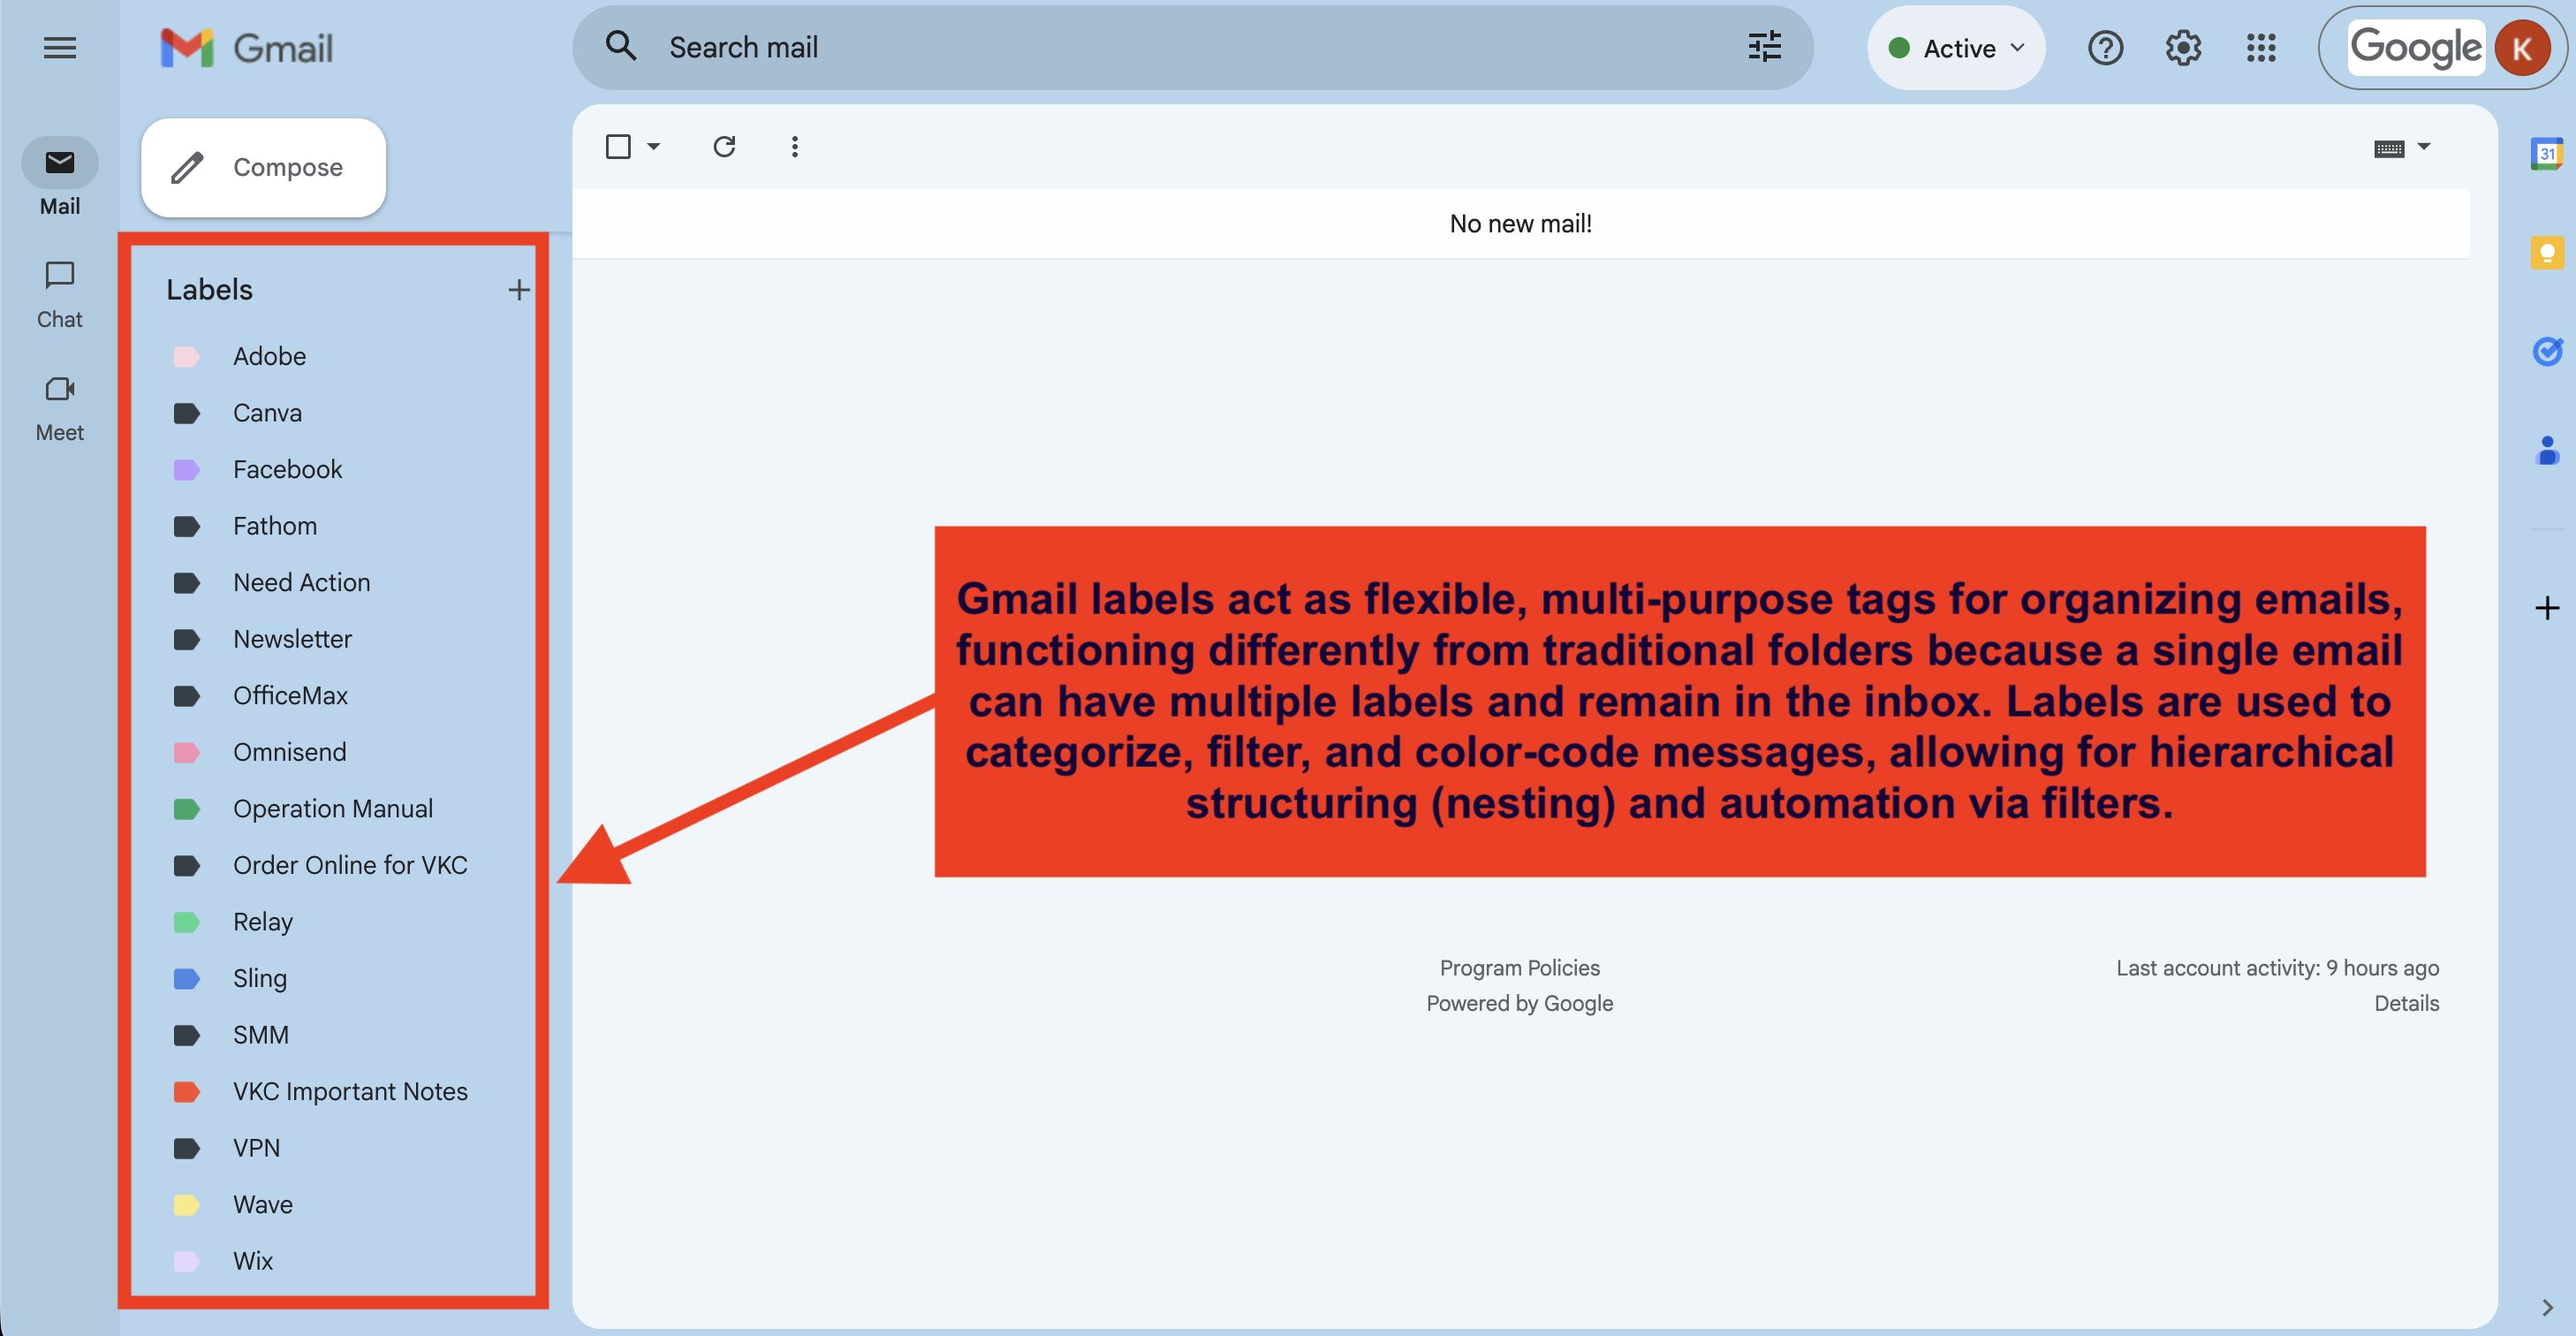Open input tools keyboard dropdown
Image resolution: width=2576 pixels, height=1336 pixels.
tap(2402, 148)
